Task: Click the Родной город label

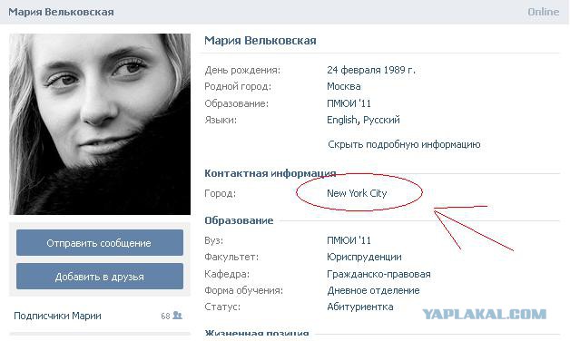Action: click(238, 86)
